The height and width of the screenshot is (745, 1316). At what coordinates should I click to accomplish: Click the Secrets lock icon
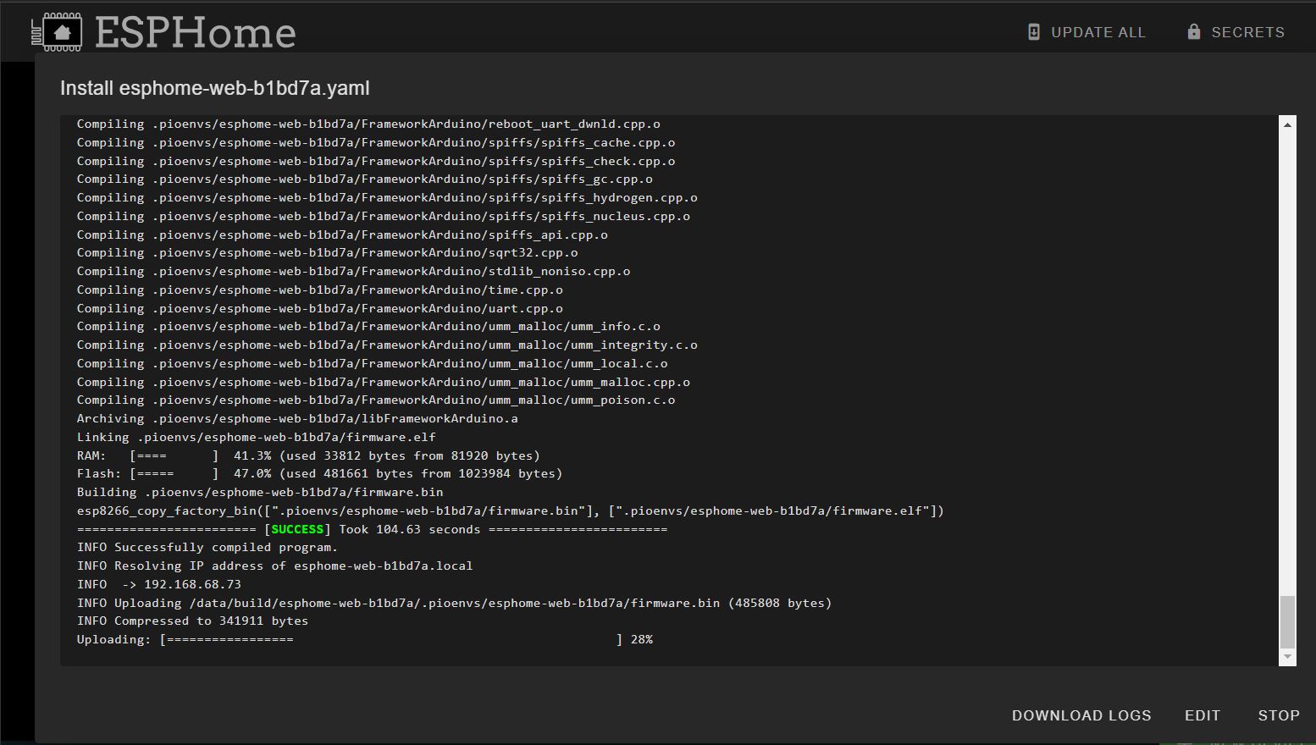pyautogui.click(x=1193, y=32)
